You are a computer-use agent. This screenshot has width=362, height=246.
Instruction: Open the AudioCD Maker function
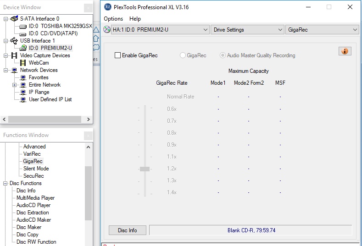click(x=33, y=220)
